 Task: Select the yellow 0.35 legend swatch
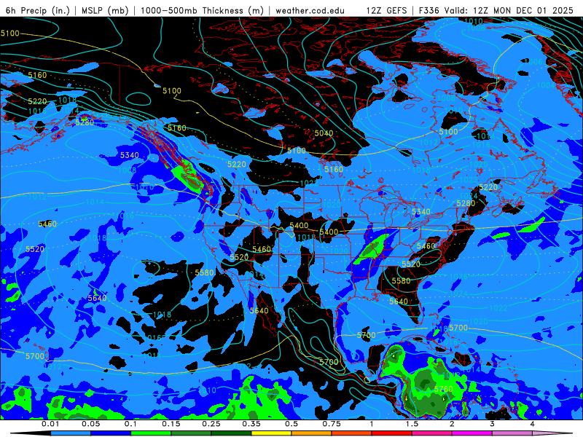[271, 433]
